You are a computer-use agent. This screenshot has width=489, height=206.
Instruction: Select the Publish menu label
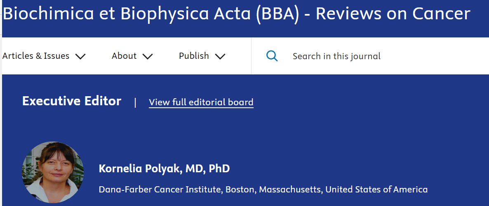pyautogui.click(x=194, y=56)
